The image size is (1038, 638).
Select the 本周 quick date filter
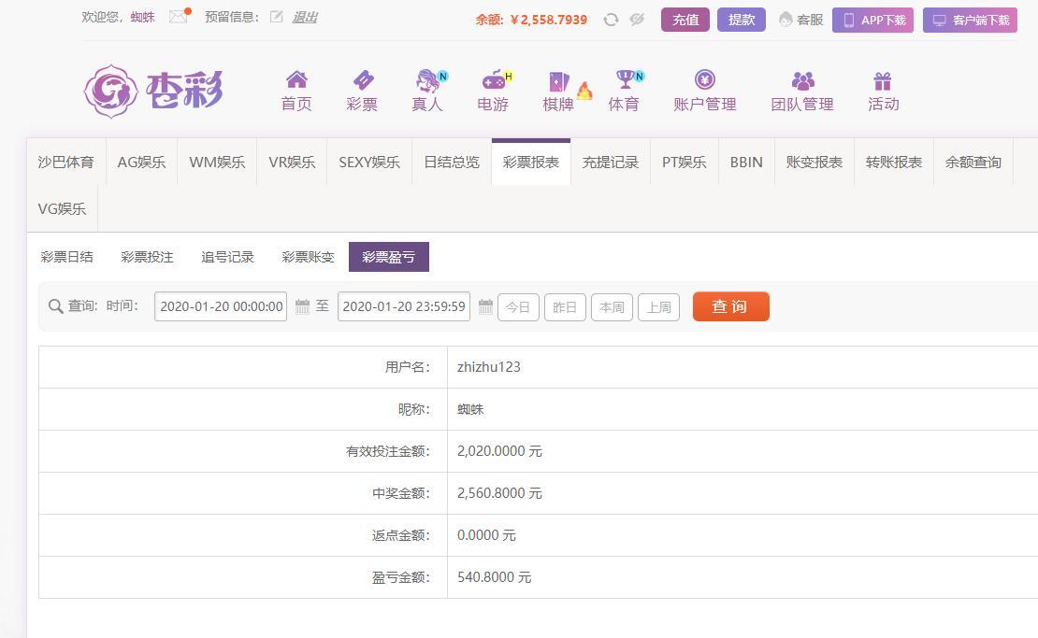[x=612, y=307]
